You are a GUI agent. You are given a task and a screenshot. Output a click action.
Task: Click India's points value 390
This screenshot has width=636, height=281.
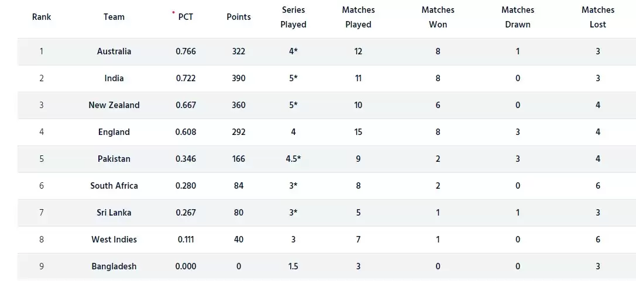pos(239,78)
